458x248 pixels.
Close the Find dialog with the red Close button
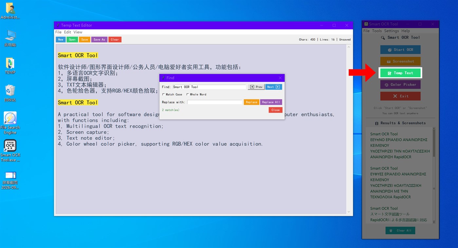[276, 110]
